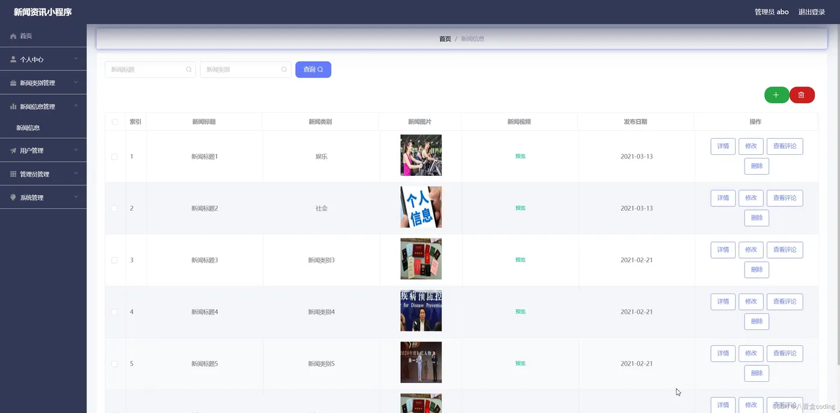This screenshot has height=413, width=840.
Task: Tick the checkbox for row 新闻标题2
Action: click(x=115, y=208)
